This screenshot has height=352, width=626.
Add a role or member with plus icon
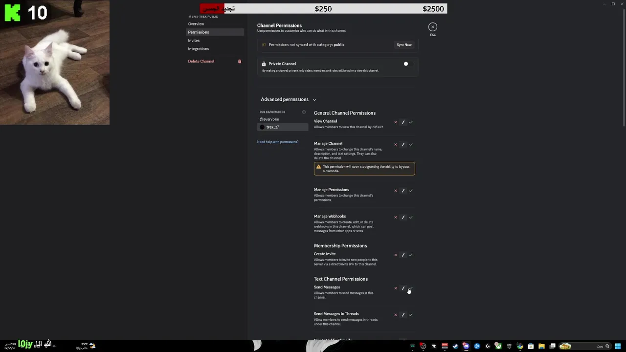304,112
